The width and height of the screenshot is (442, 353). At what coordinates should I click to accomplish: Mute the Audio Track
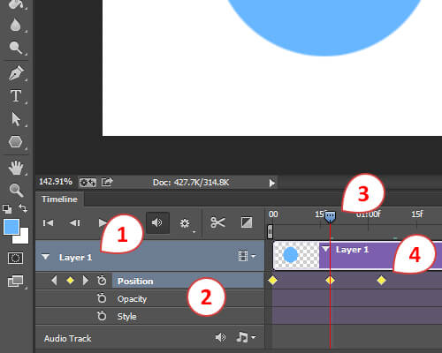click(220, 337)
